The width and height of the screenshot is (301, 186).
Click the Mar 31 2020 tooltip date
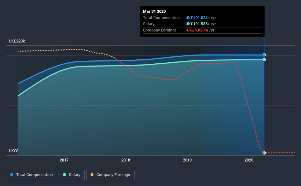(x=154, y=11)
